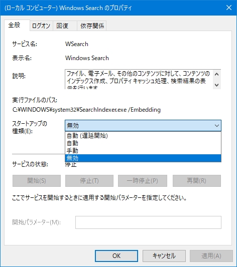The height and width of the screenshot is (267, 237).
Task: Click the description scroll up arrow
Action: click(x=217, y=75)
